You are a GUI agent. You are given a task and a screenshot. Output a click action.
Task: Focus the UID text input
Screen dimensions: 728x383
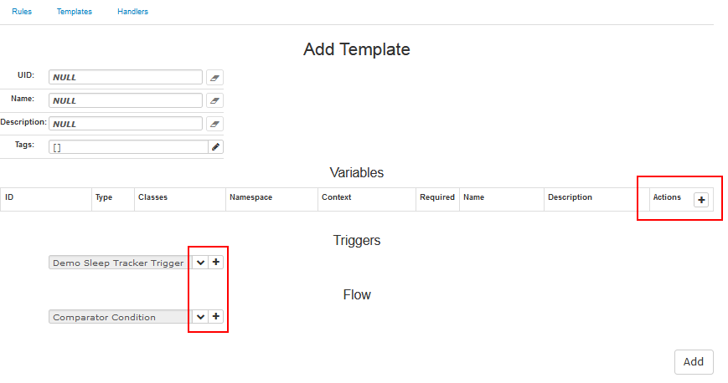pos(126,77)
